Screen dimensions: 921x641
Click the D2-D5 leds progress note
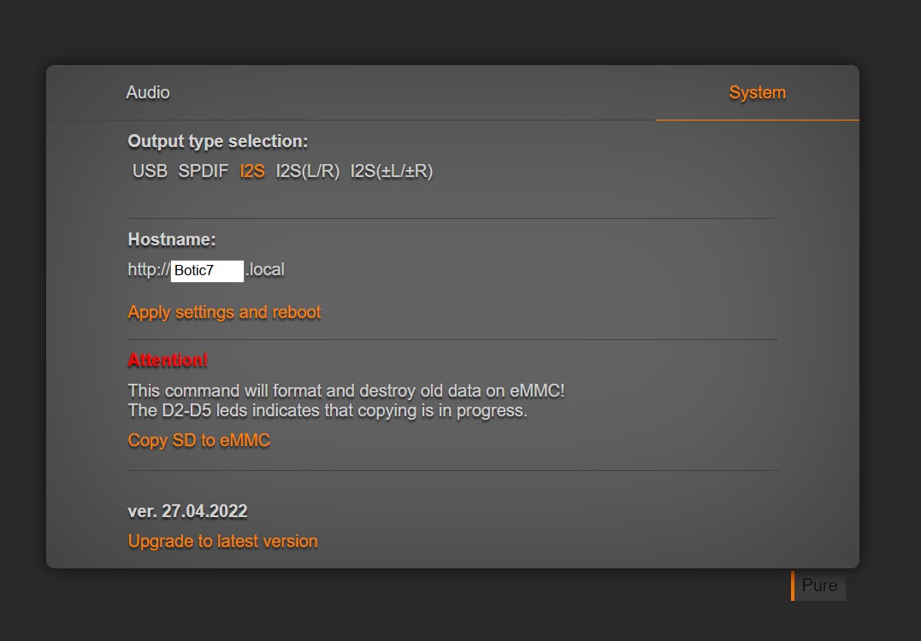328,410
